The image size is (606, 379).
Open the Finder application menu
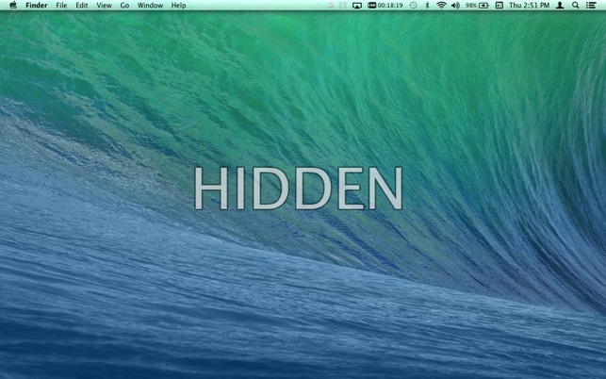pos(36,6)
